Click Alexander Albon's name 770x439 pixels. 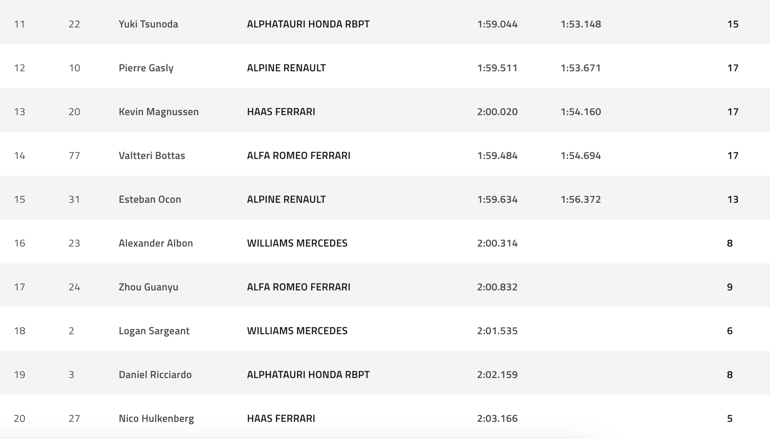(156, 243)
